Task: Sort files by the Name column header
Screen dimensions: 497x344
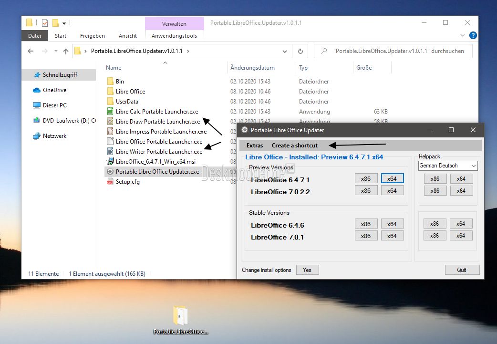Action: (x=114, y=68)
